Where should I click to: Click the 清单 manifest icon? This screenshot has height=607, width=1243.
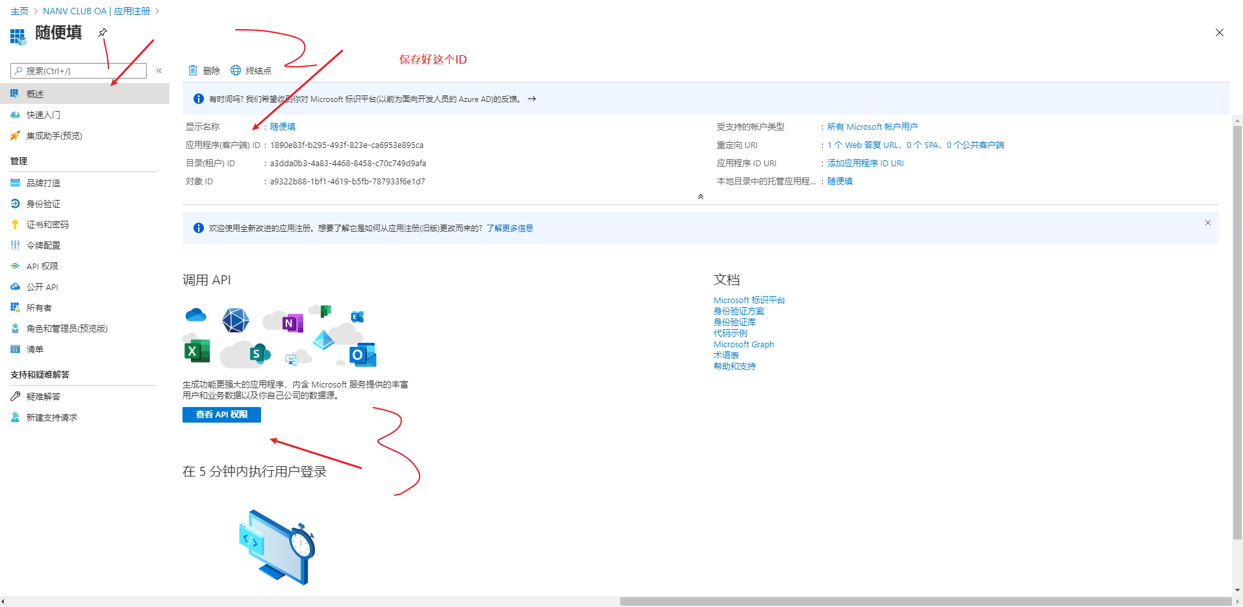pos(15,349)
